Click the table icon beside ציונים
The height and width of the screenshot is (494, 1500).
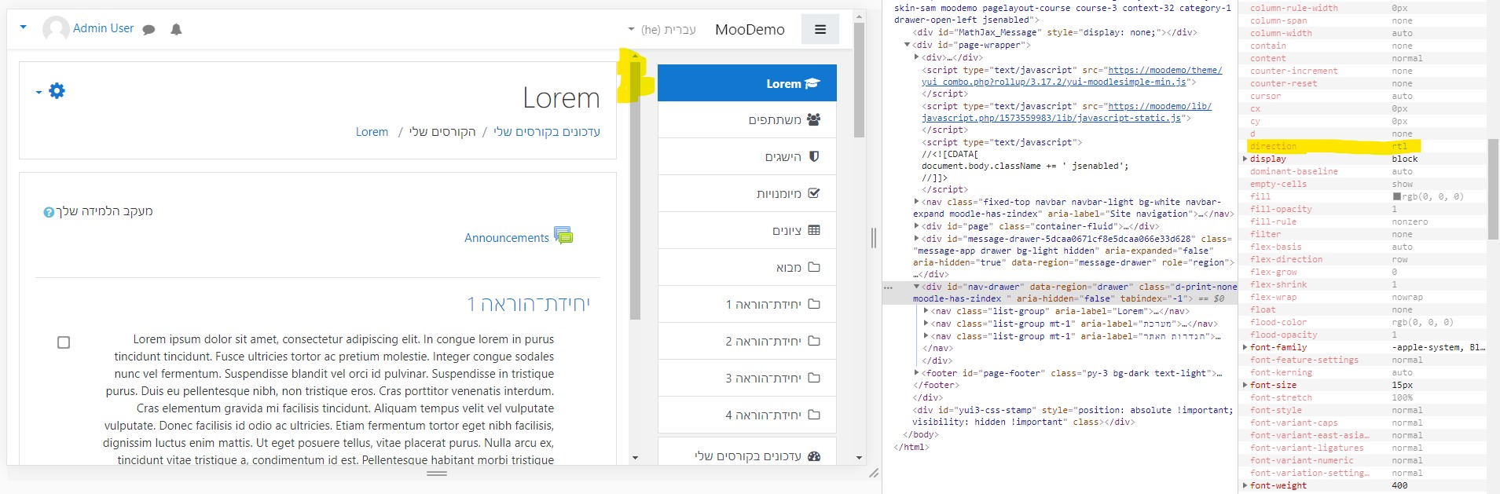click(x=814, y=230)
